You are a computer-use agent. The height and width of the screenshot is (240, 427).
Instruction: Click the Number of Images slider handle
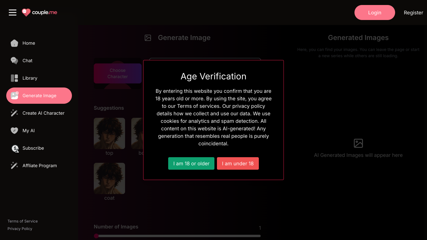tap(96, 236)
